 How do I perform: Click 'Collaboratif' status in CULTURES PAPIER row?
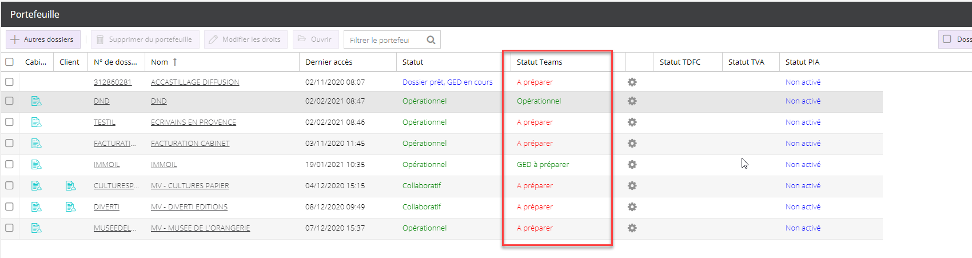click(x=421, y=186)
